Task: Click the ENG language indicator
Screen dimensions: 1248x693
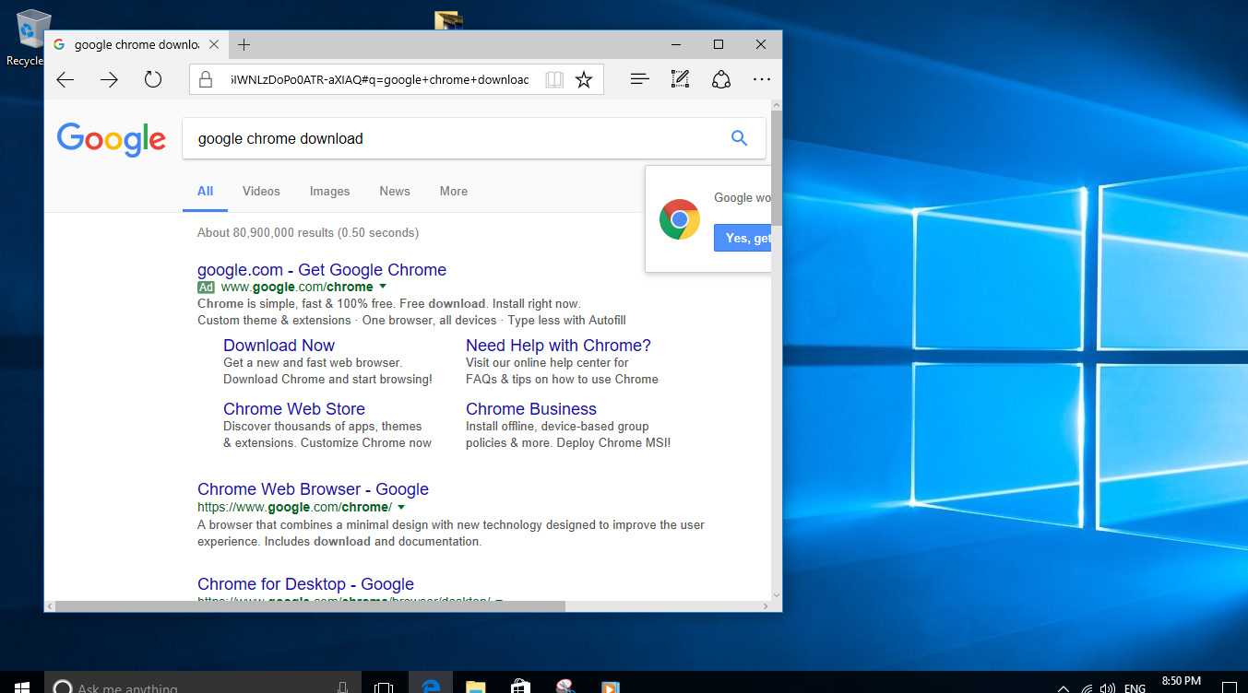Action: point(1135,687)
